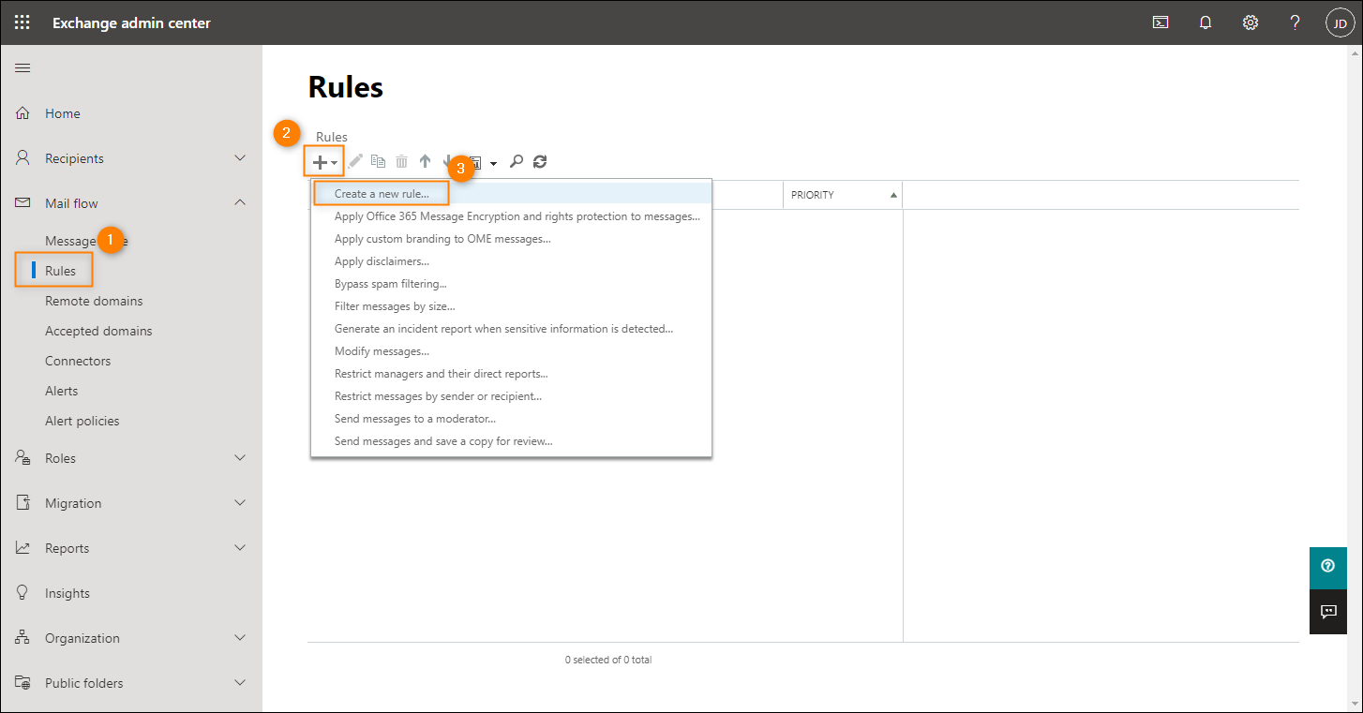
Task: Open the copy rule icon
Action: 378,160
